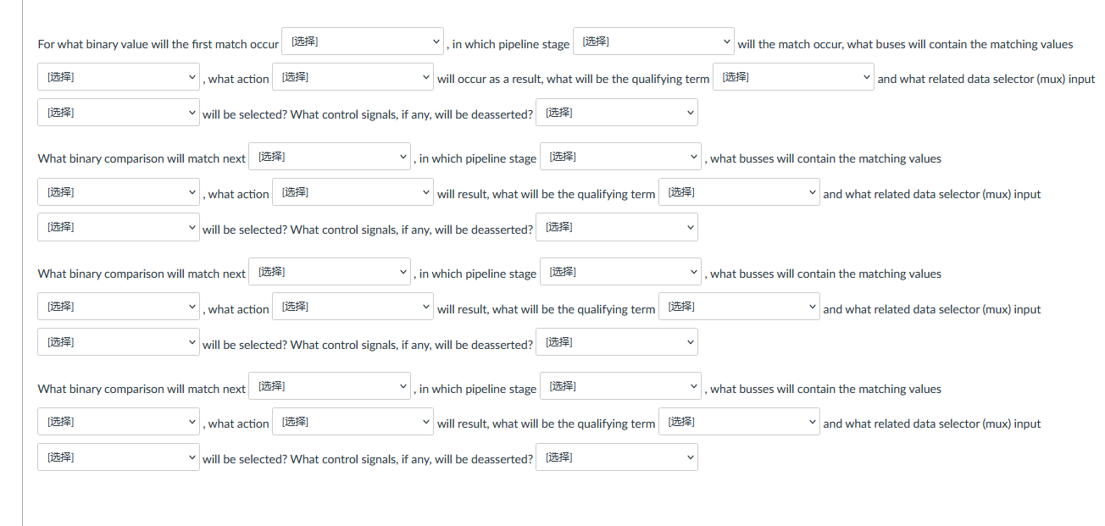Open second question's qualifying term dropdown
The width and height of the screenshot is (1105, 526).
coord(739,192)
